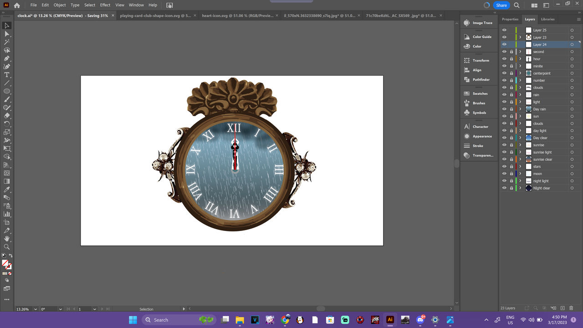Screen dimensions: 583x328
Task: Hide the 'second' layer
Action: click(504, 52)
